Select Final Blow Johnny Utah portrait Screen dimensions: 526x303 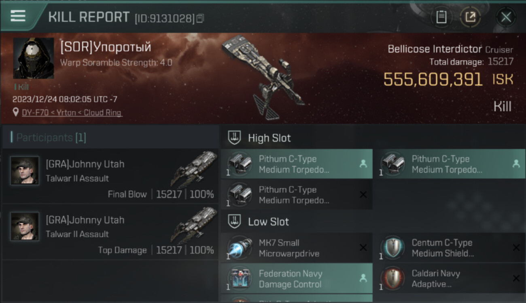[x=25, y=170]
